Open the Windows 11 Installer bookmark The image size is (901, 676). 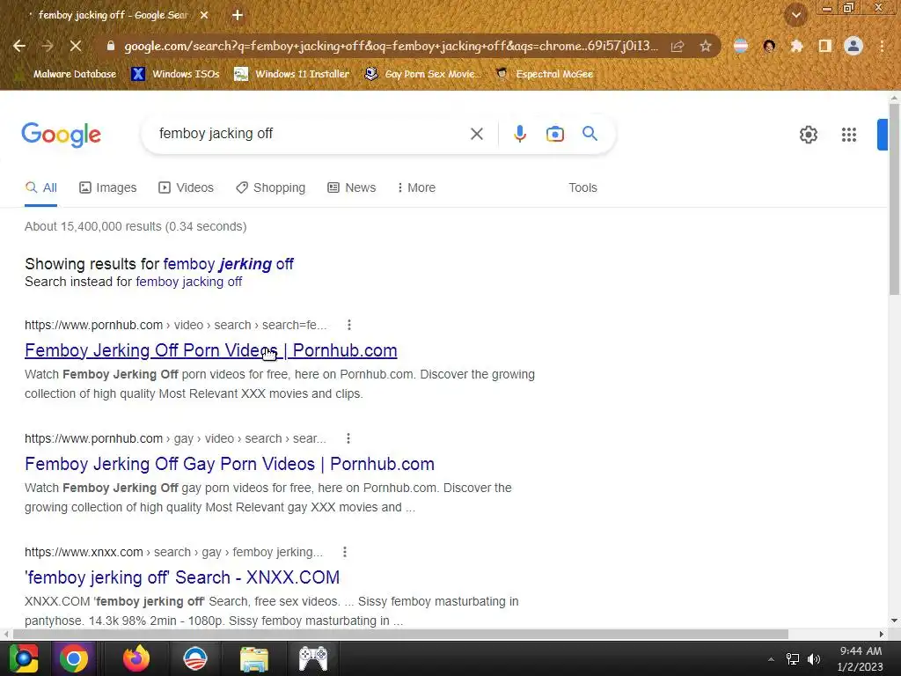tap(292, 74)
